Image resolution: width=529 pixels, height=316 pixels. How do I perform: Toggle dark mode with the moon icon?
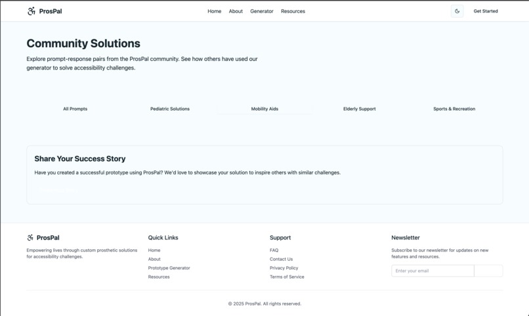pyautogui.click(x=457, y=11)
